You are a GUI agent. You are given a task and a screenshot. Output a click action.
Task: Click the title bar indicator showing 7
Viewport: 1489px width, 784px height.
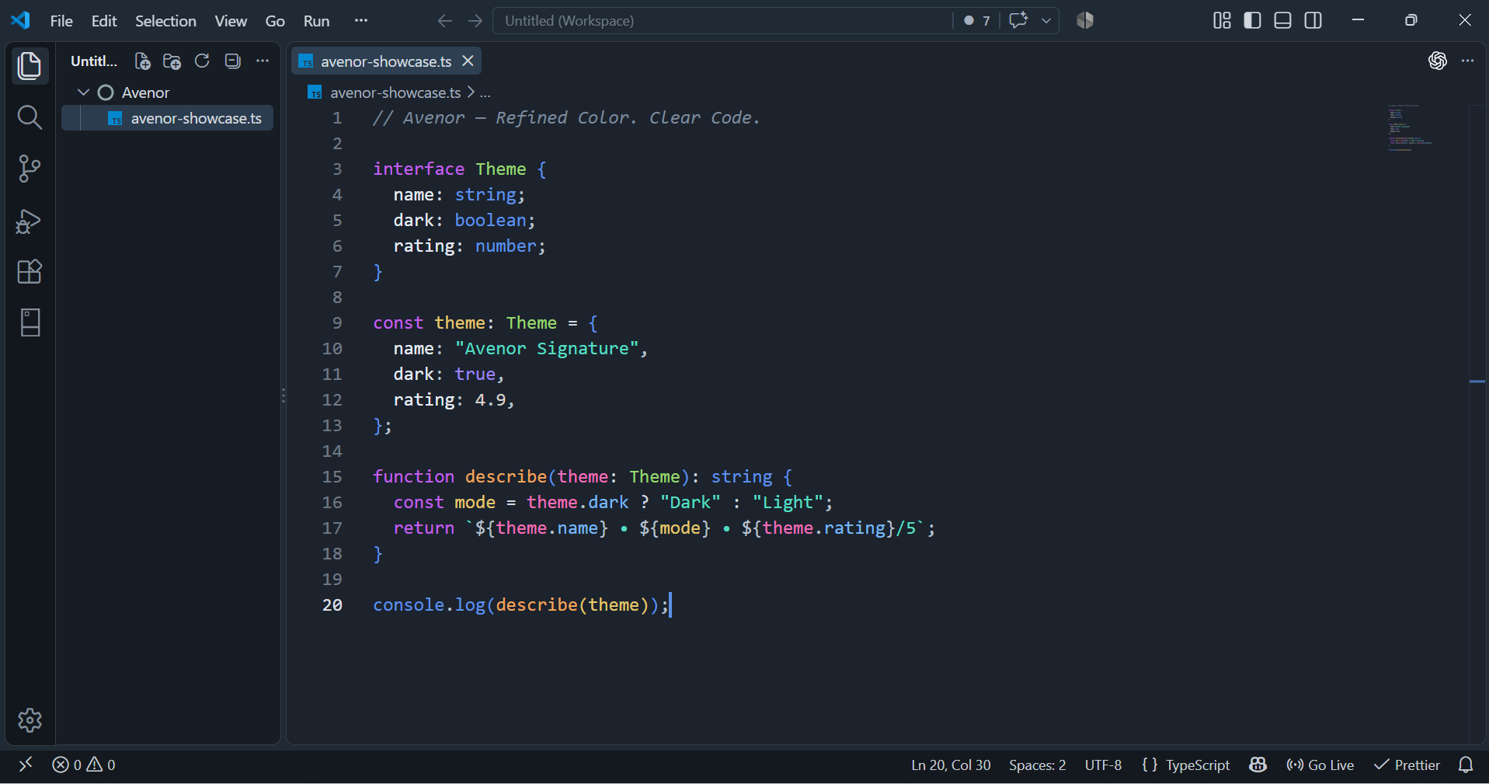tap(977, 21)
